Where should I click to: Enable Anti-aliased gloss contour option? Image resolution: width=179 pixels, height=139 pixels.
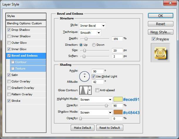97,90
